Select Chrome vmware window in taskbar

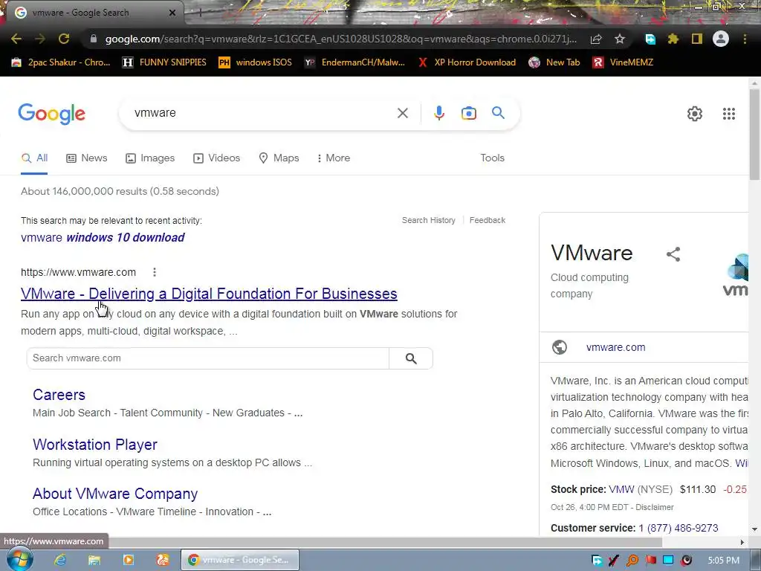240,561
